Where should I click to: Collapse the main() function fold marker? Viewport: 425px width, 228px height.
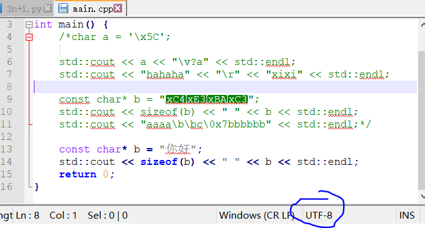[29, 25]
